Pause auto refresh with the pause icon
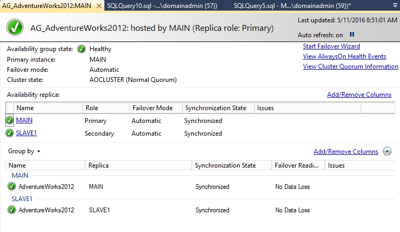 click(x=352, y=35)
